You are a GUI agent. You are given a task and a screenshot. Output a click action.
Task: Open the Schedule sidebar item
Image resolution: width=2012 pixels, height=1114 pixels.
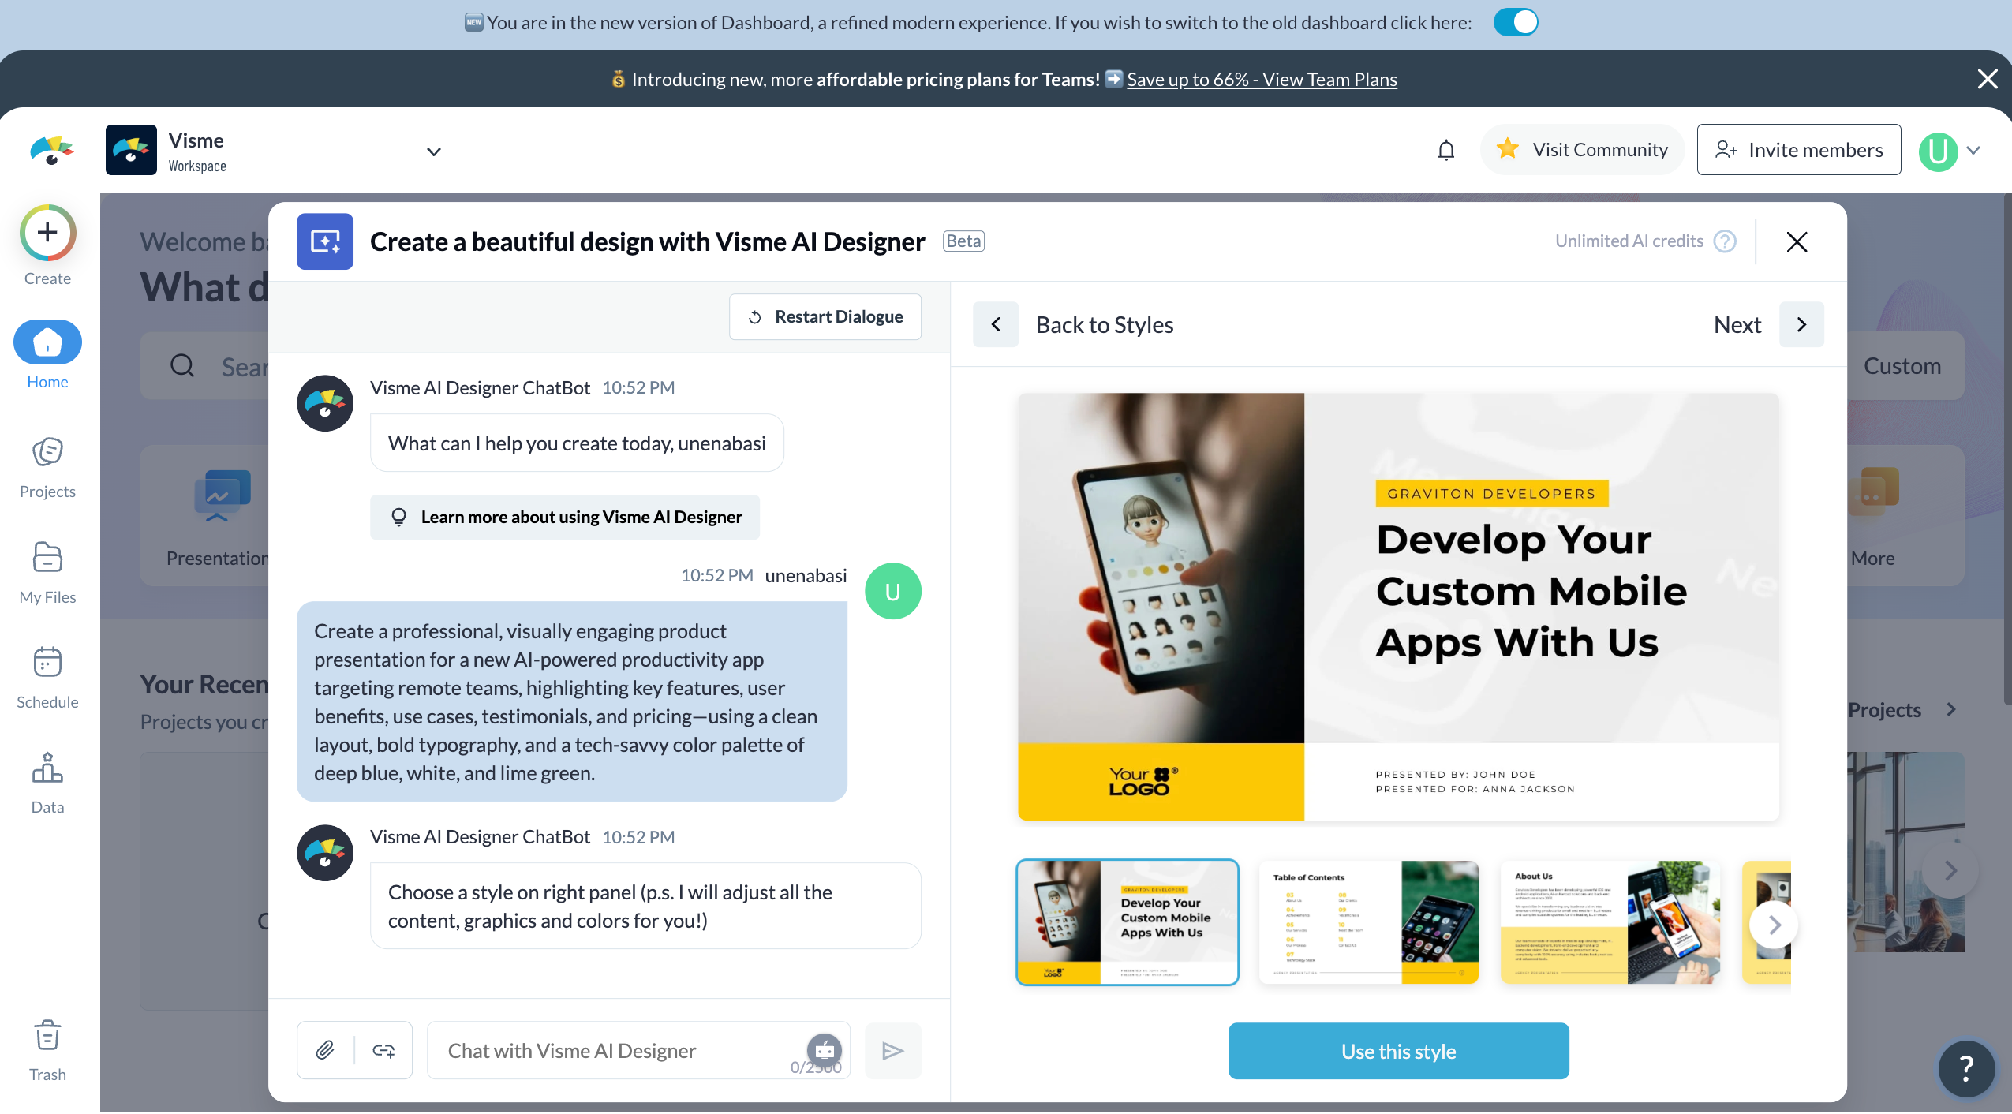[x=47, y=678]
